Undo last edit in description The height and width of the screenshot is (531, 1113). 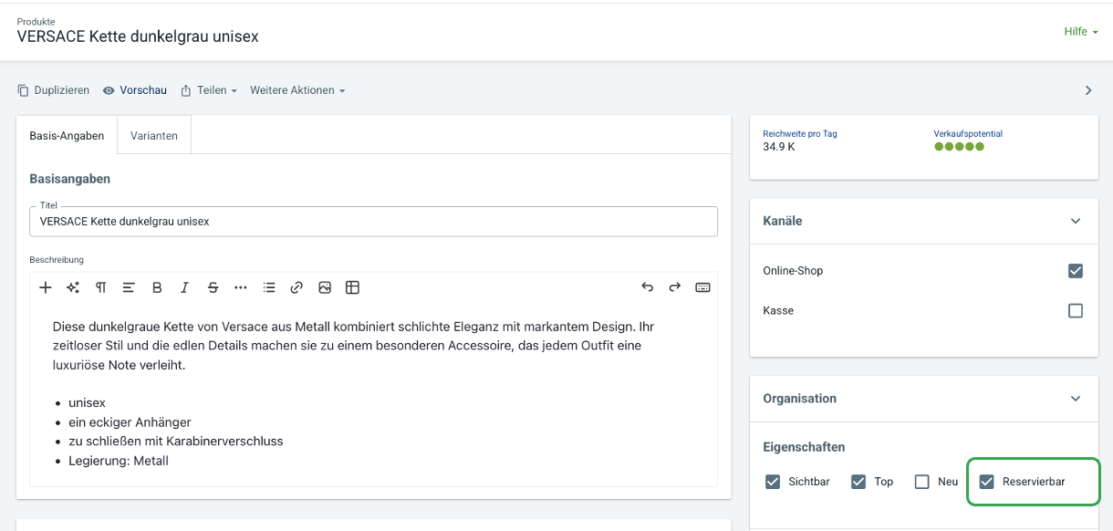(647, 287)
